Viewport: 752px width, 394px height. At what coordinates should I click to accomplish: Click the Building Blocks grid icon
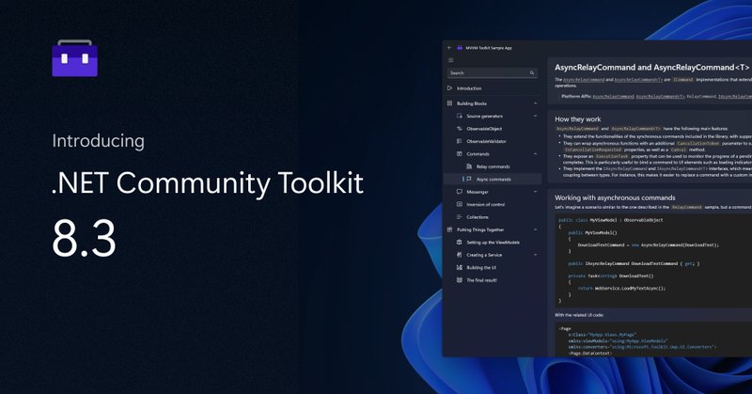pos(450,103)
